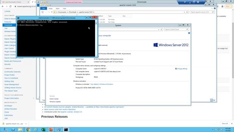Open Excel from the taskbar

point(43,129)
